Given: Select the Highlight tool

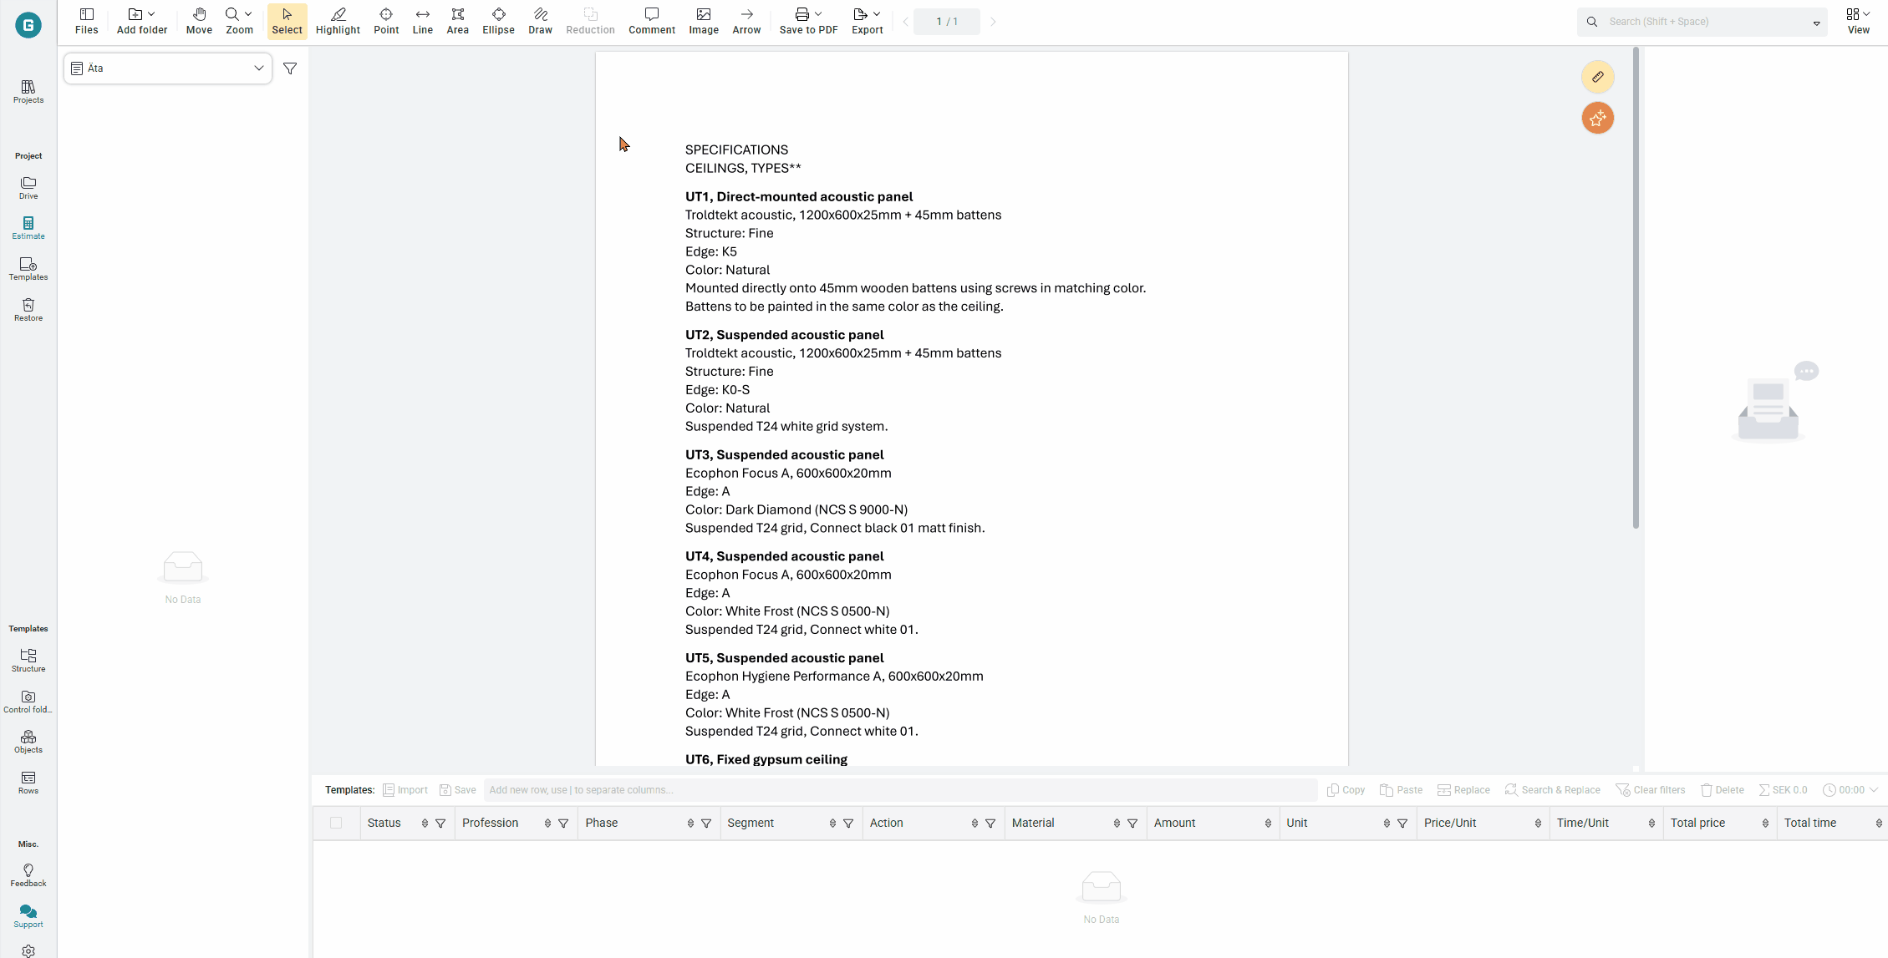Looking at the screenshot, I should click(x=338, y=21).
